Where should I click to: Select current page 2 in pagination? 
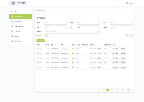tap(107, 90)
